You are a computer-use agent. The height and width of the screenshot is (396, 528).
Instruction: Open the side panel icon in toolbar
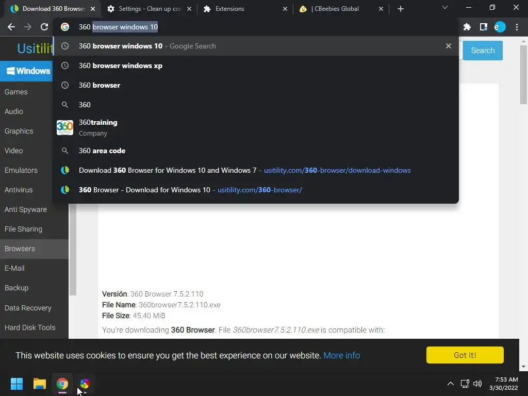pos(484,27)
